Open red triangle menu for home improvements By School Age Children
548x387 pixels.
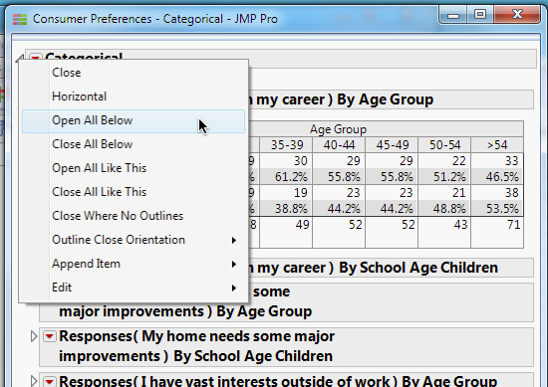pos(49,336)
